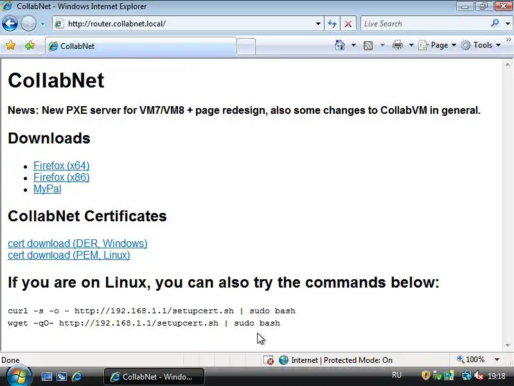Click the page scrollbar up arrow
The width and height of the screenshot is (514, 386).
point(508,65)
